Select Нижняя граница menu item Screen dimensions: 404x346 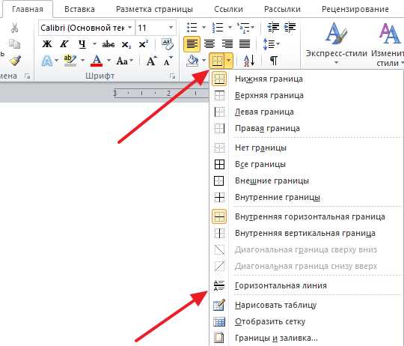pyautogui.click(x=306, y=79)
